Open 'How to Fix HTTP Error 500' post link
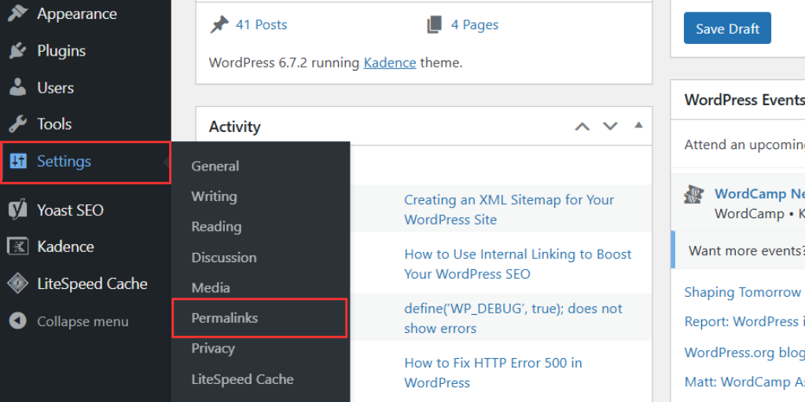The image size is (805, 402). tap(493, 373)
